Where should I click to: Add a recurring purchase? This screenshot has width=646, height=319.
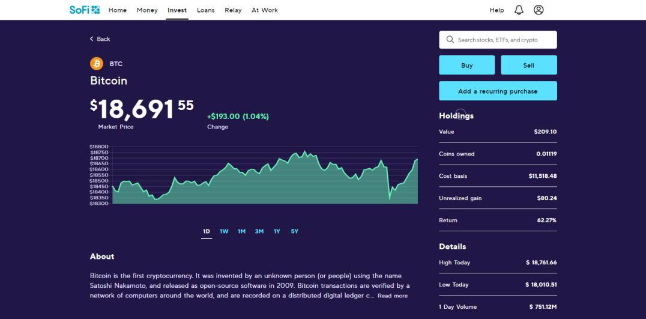pyautogui.click(x=498, y=91)
